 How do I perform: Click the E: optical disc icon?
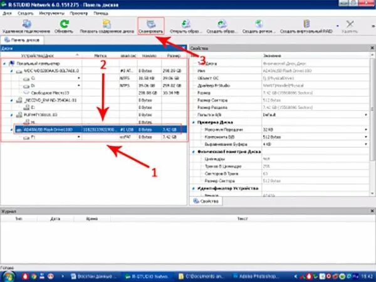[26, 108]
